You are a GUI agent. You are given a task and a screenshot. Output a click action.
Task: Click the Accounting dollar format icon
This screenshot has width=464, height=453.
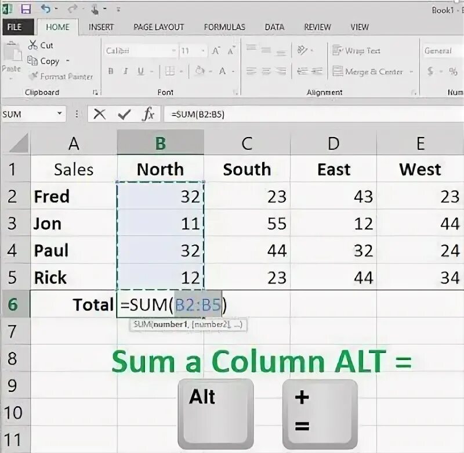430,71
